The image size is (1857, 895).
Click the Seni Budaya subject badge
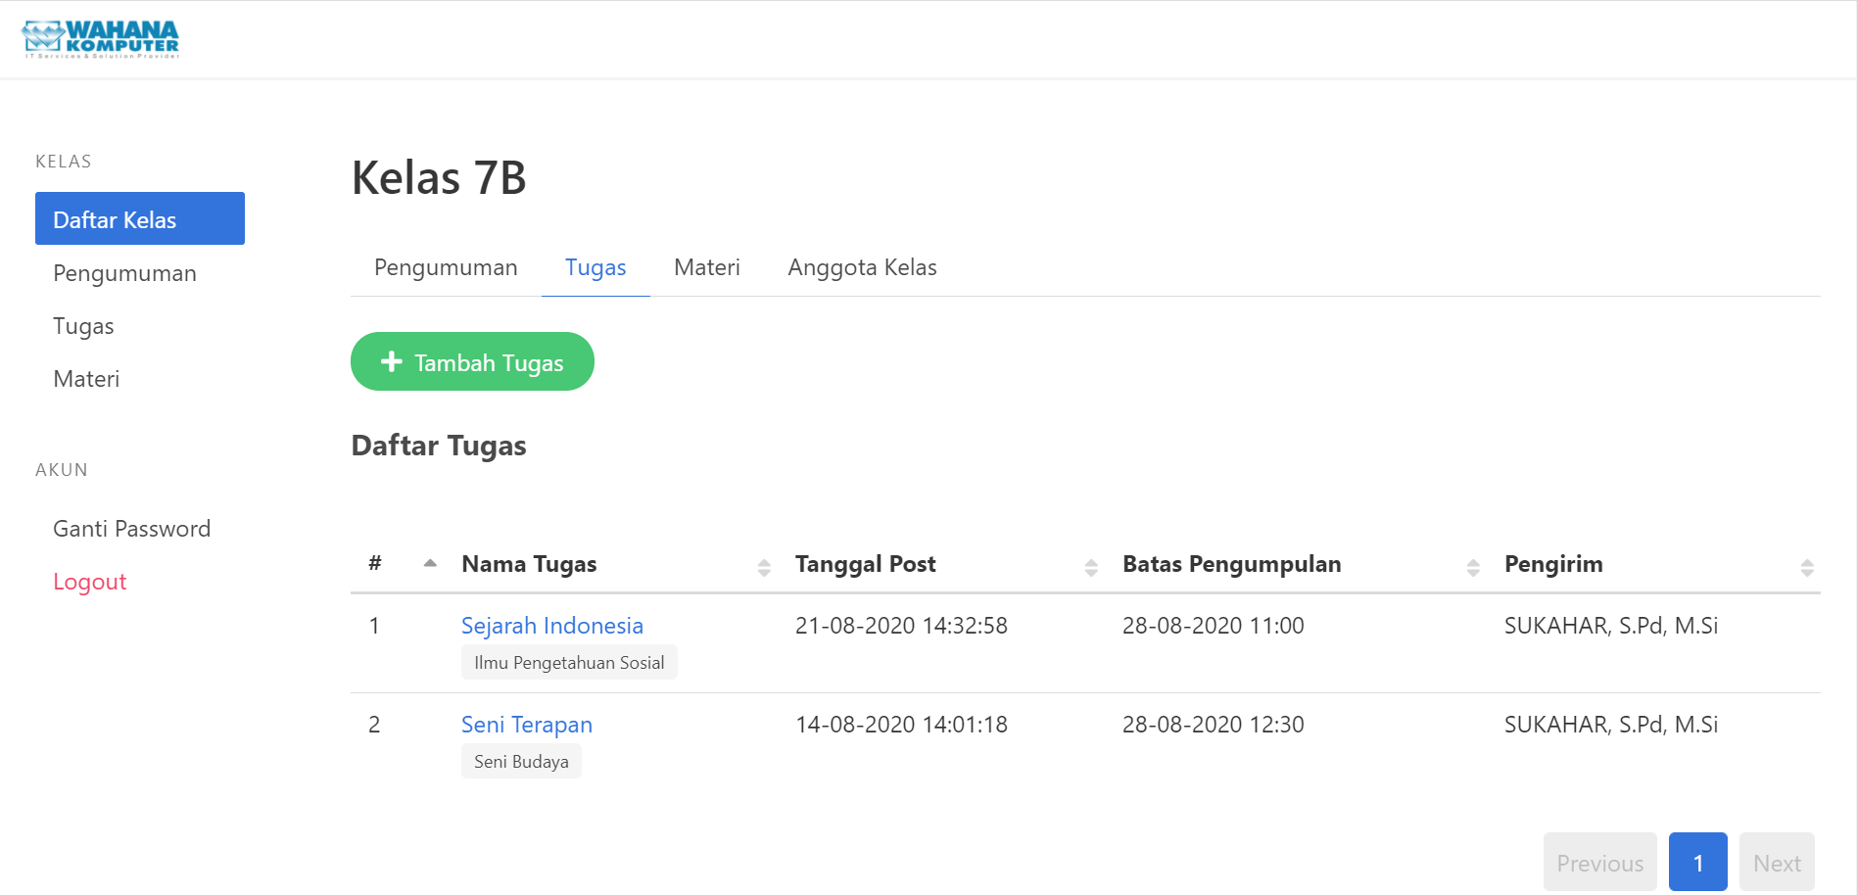point(521,761)
